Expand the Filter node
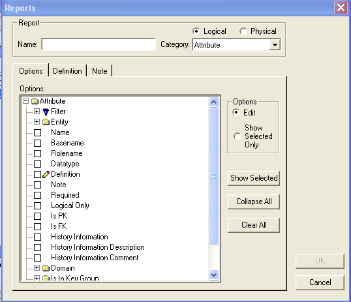This screenshot has width=351, height=302. pyautogui.click(x=37, y=112)
